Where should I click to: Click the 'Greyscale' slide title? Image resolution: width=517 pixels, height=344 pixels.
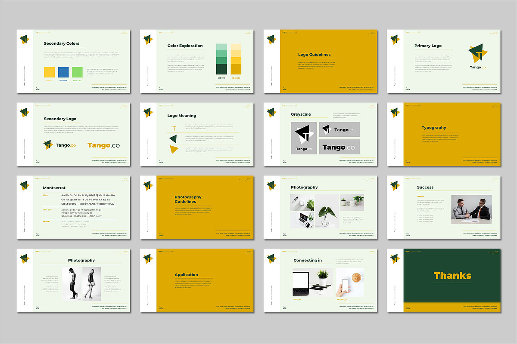(301, 114)
